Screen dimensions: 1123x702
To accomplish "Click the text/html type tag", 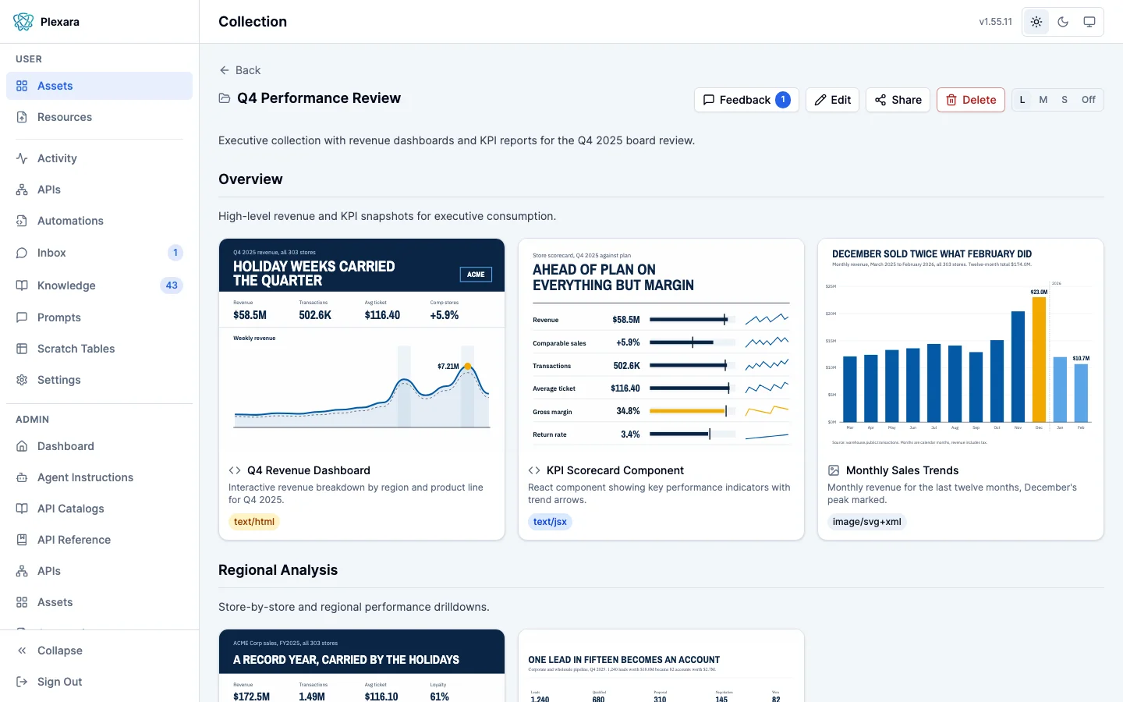I will click(254, 522).
